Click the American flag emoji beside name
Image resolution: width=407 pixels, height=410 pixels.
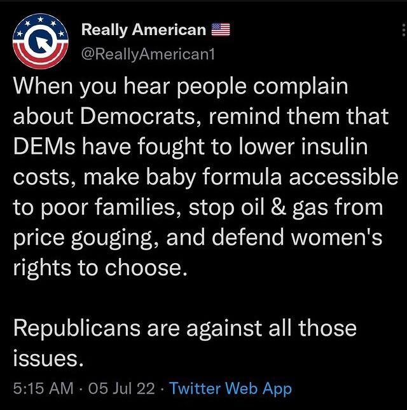click(220, 30)
